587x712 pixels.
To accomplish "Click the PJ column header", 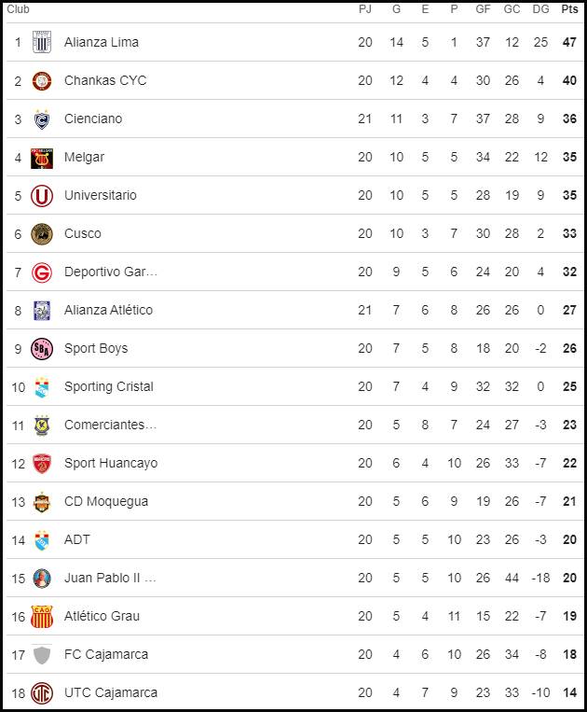I will point(365,9).
